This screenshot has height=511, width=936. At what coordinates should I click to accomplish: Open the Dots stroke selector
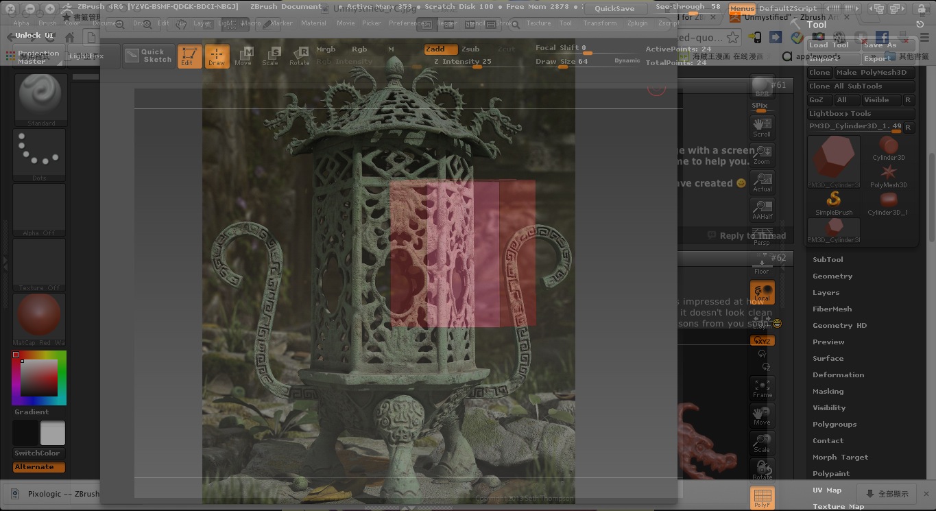click(40, 155)
